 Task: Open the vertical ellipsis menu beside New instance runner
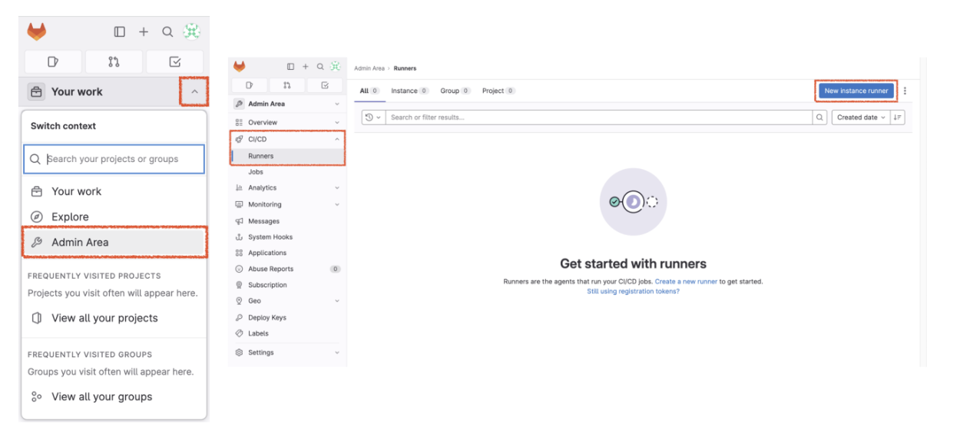coord(905,91)
